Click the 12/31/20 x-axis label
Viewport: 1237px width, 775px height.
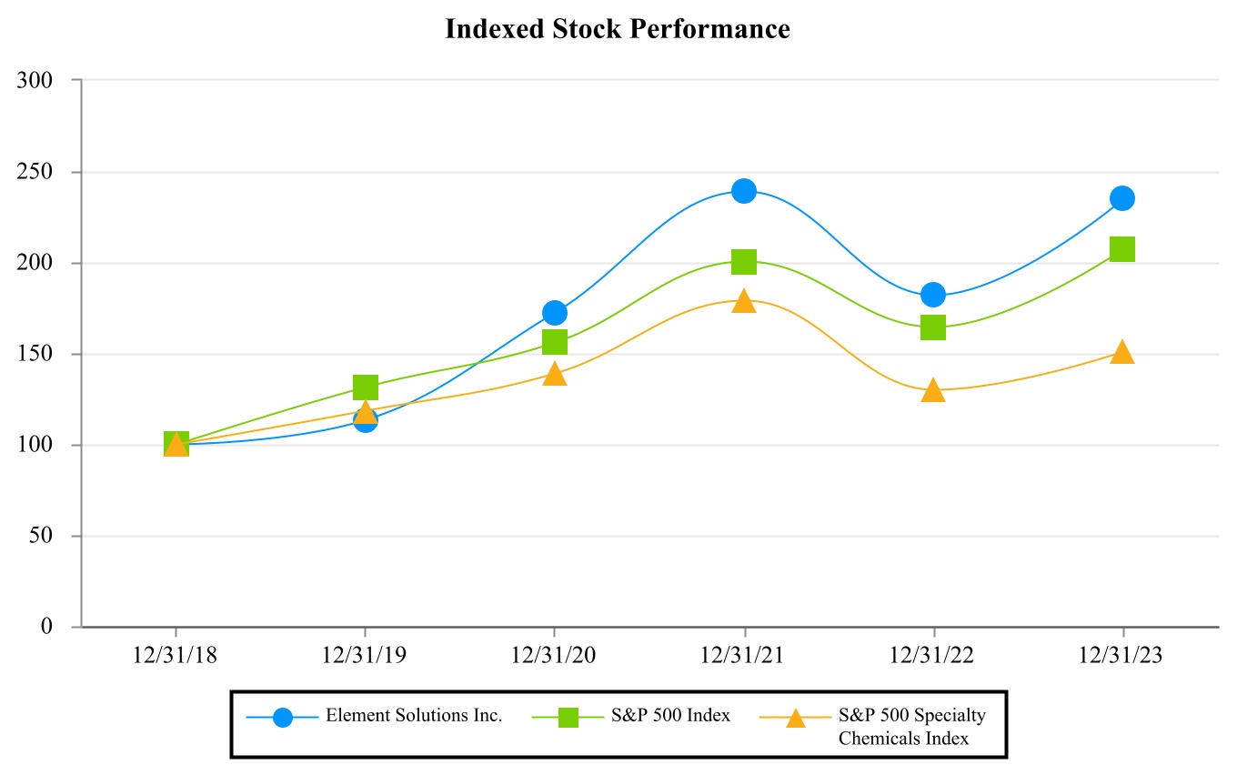click(555, 656)
